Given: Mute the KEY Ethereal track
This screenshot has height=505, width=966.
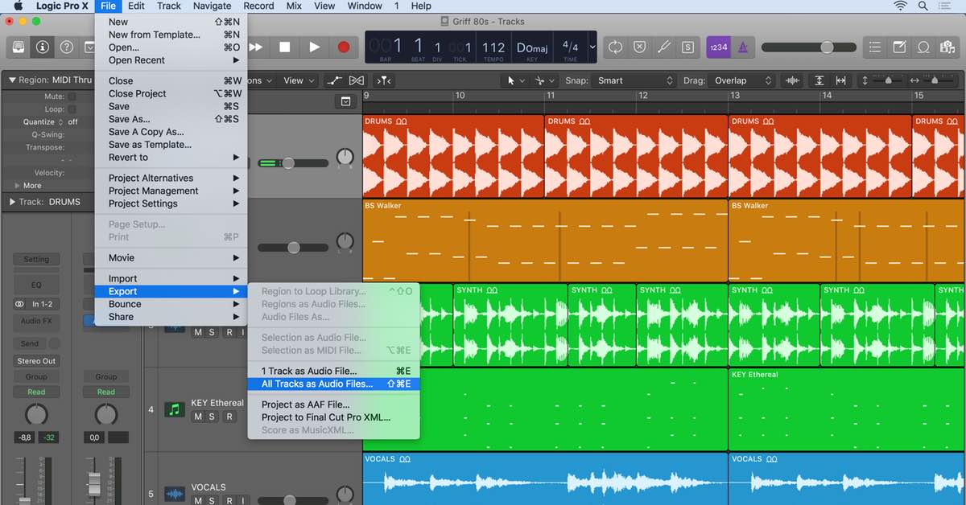Looking at the screenshot, I should click(197, 417).
